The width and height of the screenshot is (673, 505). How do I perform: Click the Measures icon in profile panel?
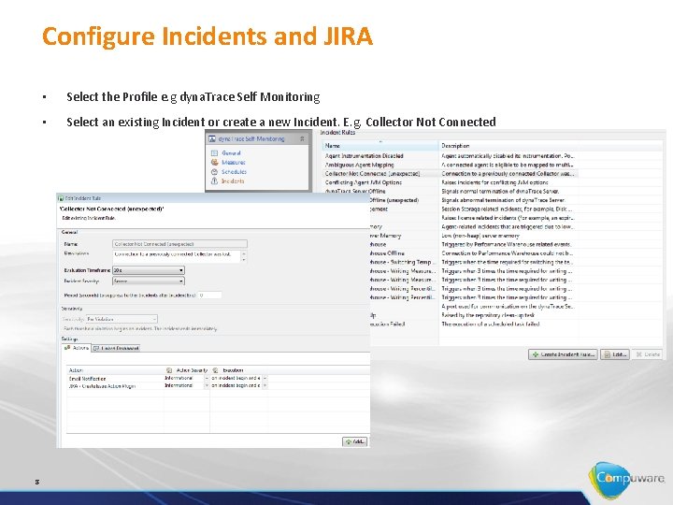tap(215, 163)
